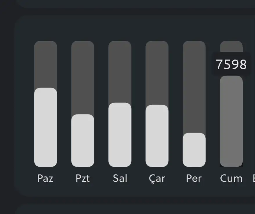Click the Paz day label
Image resolution: width=255 pixels, height=214 pixels.
[x=45, y=178]
